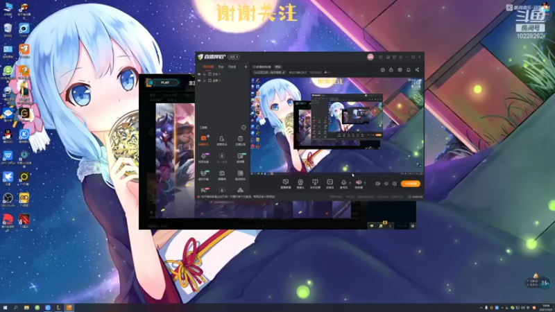
Task: Open the third tool in toolbox top row
Action: pyautogui.click(x=240, y=140)
